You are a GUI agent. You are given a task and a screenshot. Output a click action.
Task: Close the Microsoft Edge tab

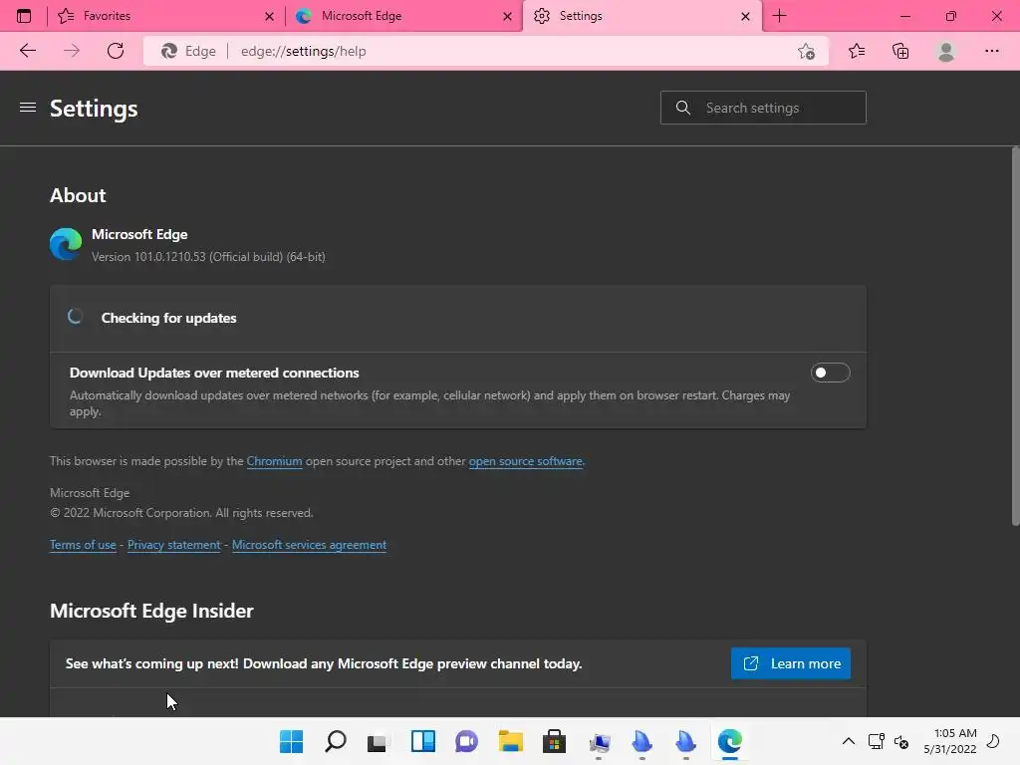point(507,16)
